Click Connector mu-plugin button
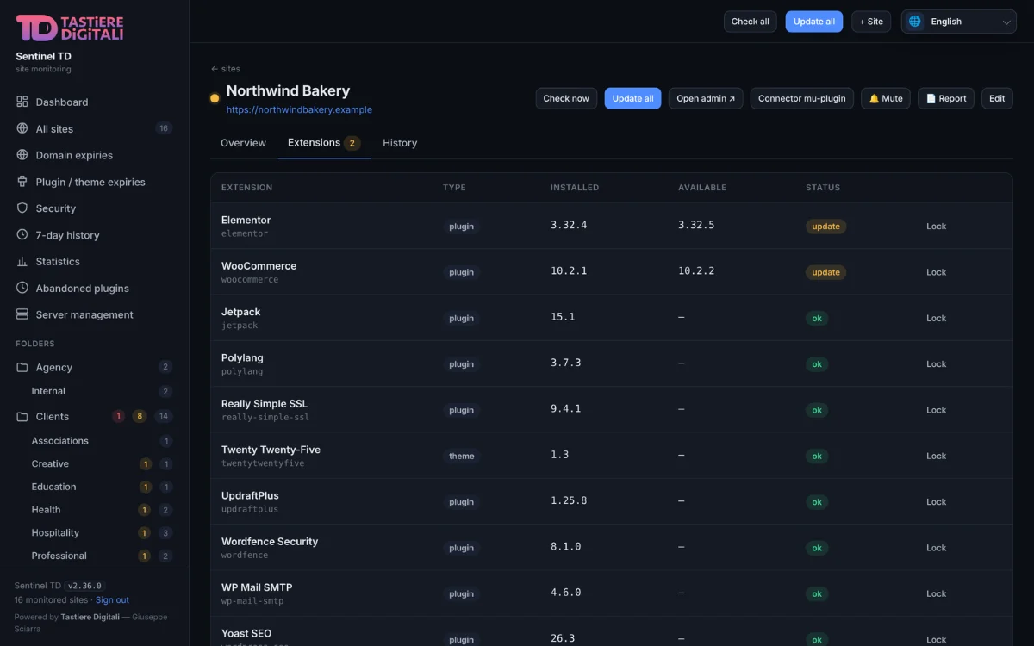 point(802,98)
